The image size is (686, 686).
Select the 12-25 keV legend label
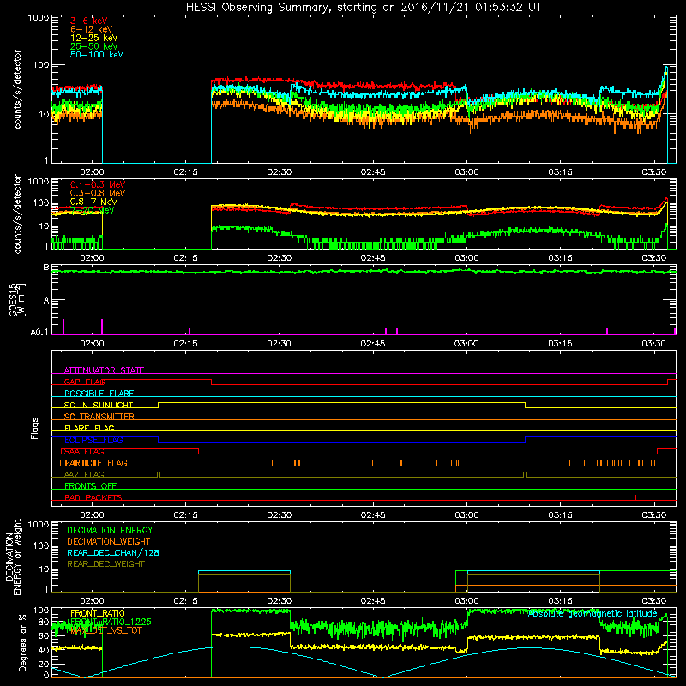pos(93,38)
